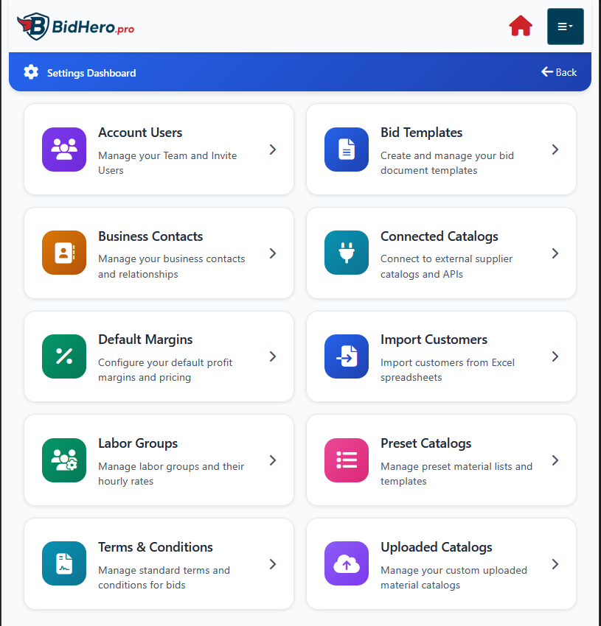
Task: Expand the Uploaded Catalogs card chevron
Action: point(555,564)
